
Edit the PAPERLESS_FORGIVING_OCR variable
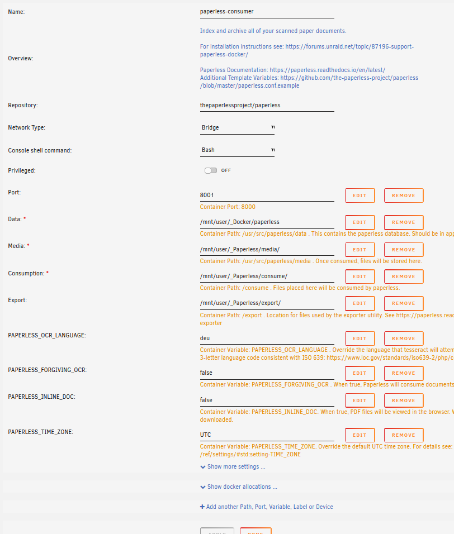point(360,373)
